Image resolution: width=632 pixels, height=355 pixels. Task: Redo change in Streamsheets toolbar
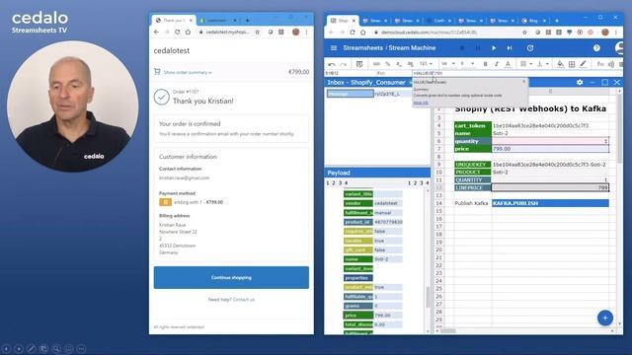coord(343,64)
